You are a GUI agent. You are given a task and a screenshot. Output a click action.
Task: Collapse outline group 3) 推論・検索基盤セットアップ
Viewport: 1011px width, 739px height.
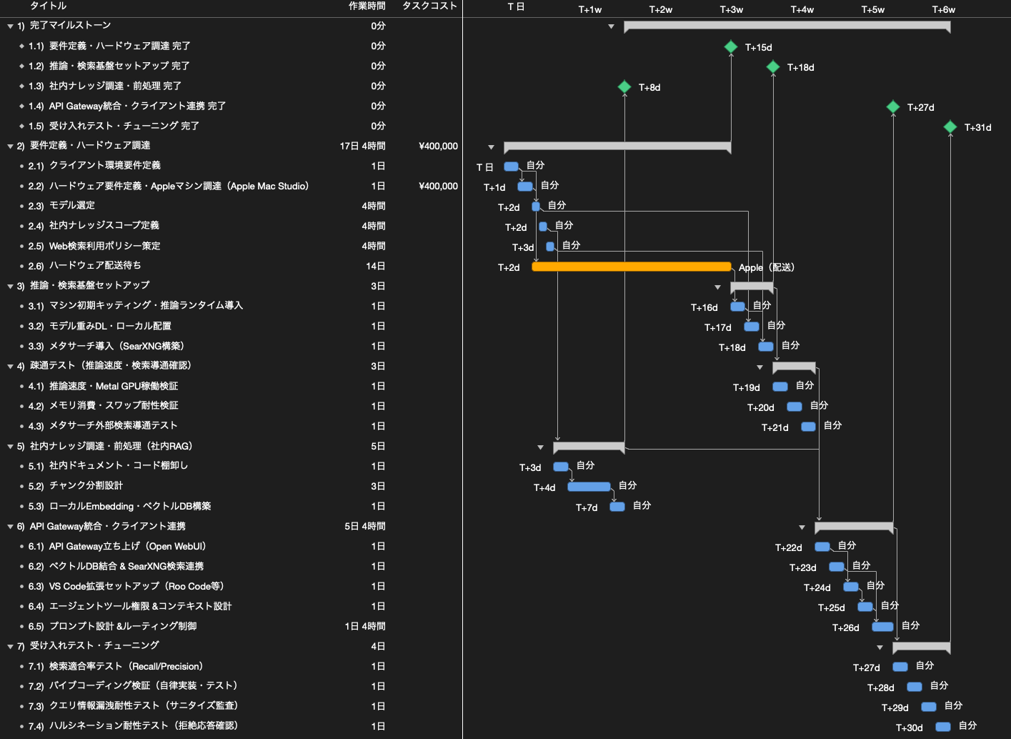pyautogui.click(x=10, y=287)
